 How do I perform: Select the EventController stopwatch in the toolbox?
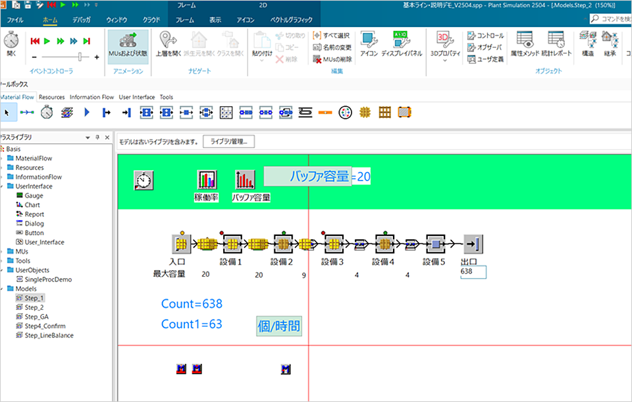(x=46, y=113)
